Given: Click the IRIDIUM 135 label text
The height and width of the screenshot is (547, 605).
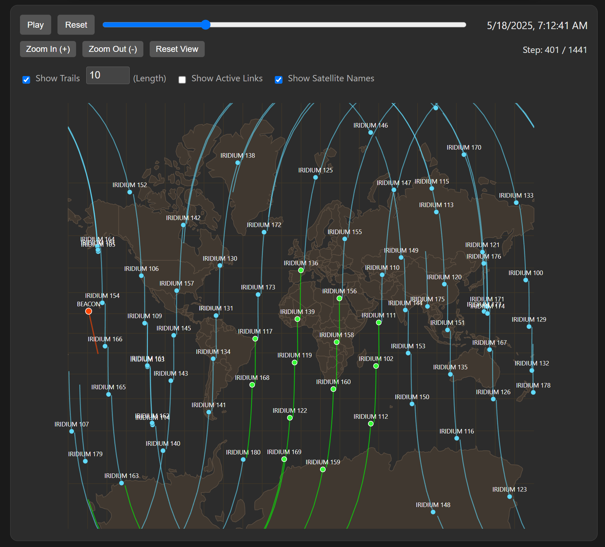Looking at the screenshot, I should point(450,367).
